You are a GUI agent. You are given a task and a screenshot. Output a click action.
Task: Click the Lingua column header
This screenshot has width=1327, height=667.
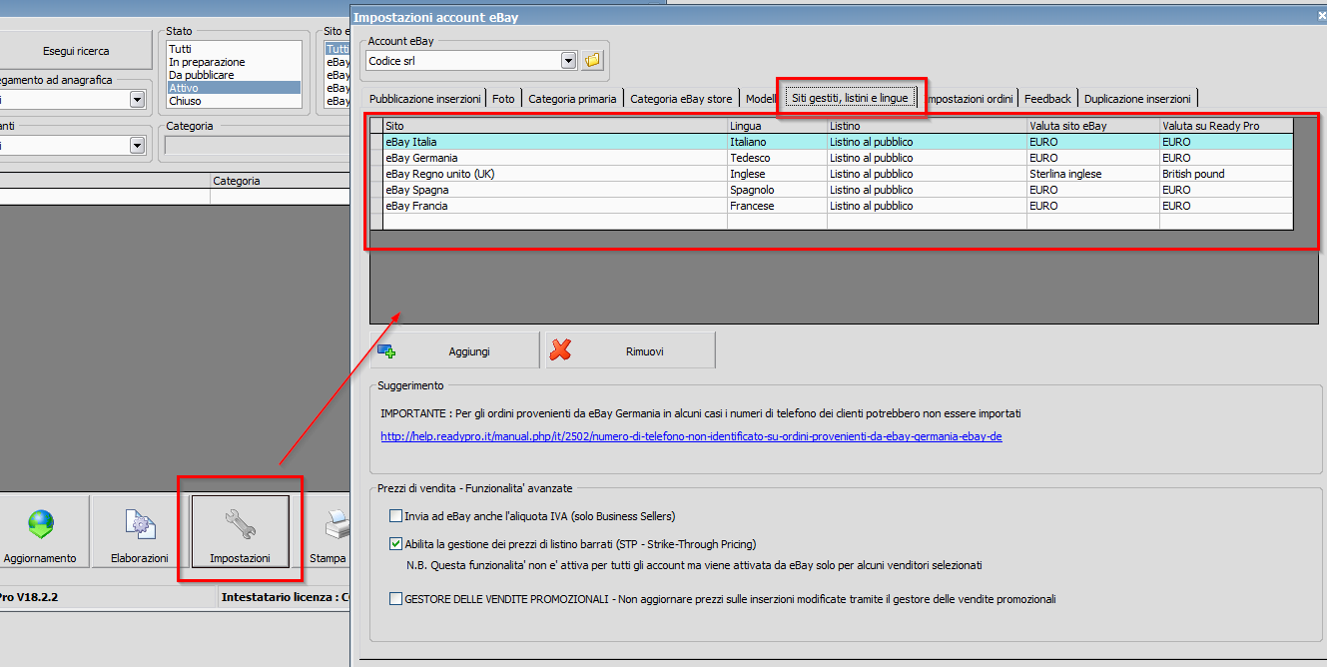pos(777,126)
